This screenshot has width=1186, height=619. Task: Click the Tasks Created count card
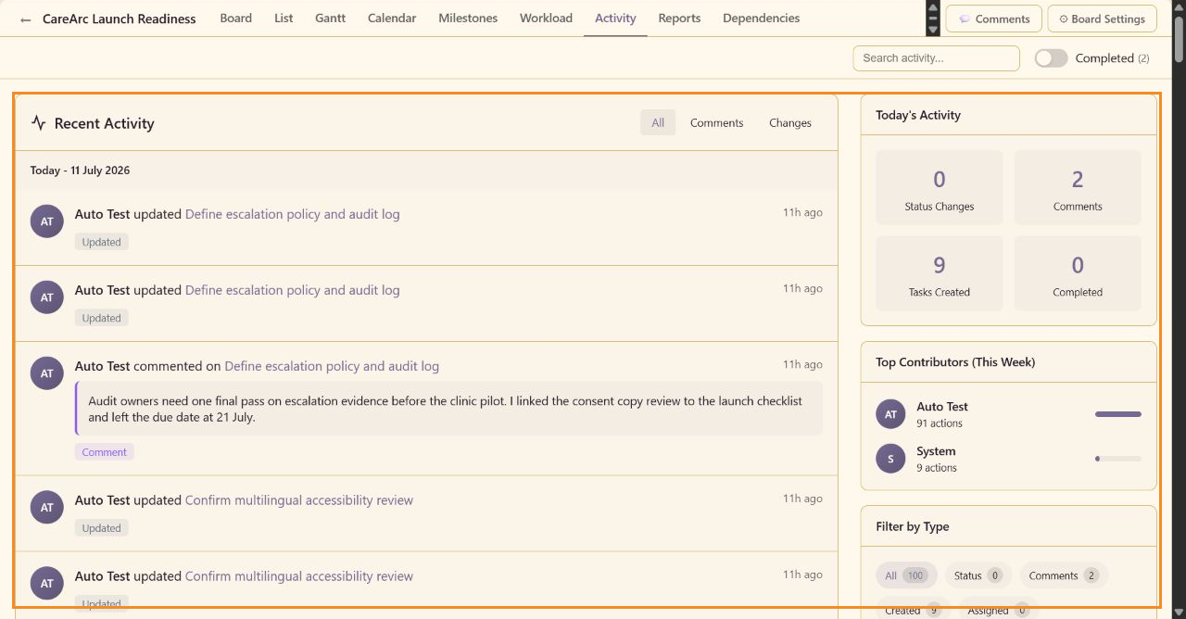point(940,273)
